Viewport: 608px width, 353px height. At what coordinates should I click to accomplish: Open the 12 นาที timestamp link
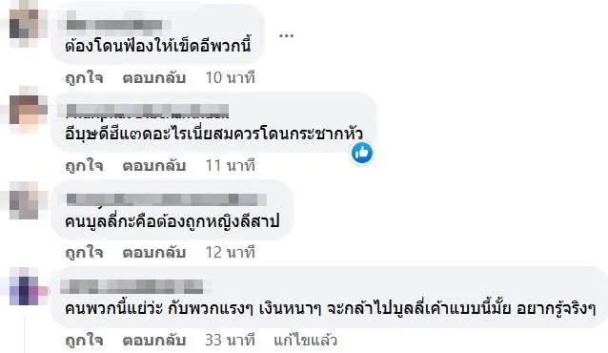(230, 253)
